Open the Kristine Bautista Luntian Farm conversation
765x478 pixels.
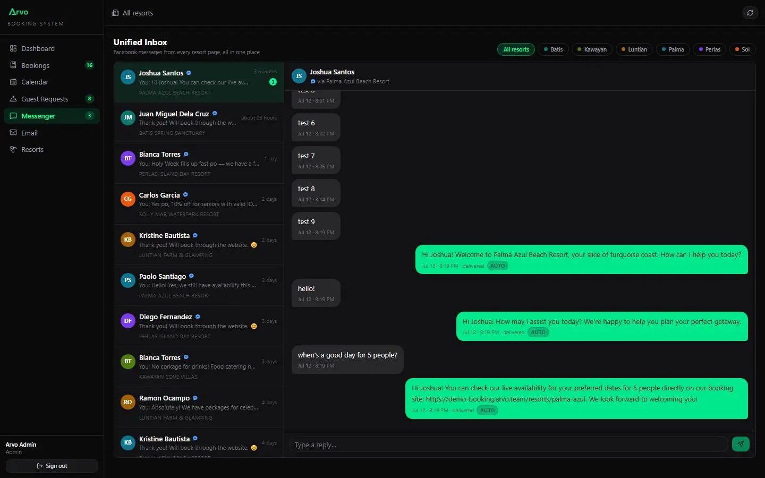(x=199, y=245)
